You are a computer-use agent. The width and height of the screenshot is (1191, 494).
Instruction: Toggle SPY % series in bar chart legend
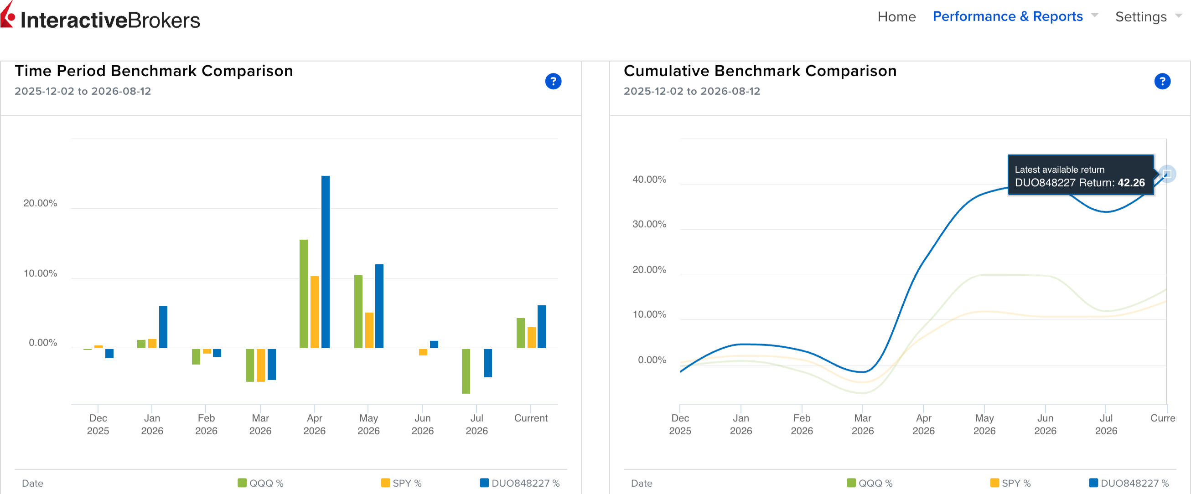click(x=401, y=483)
